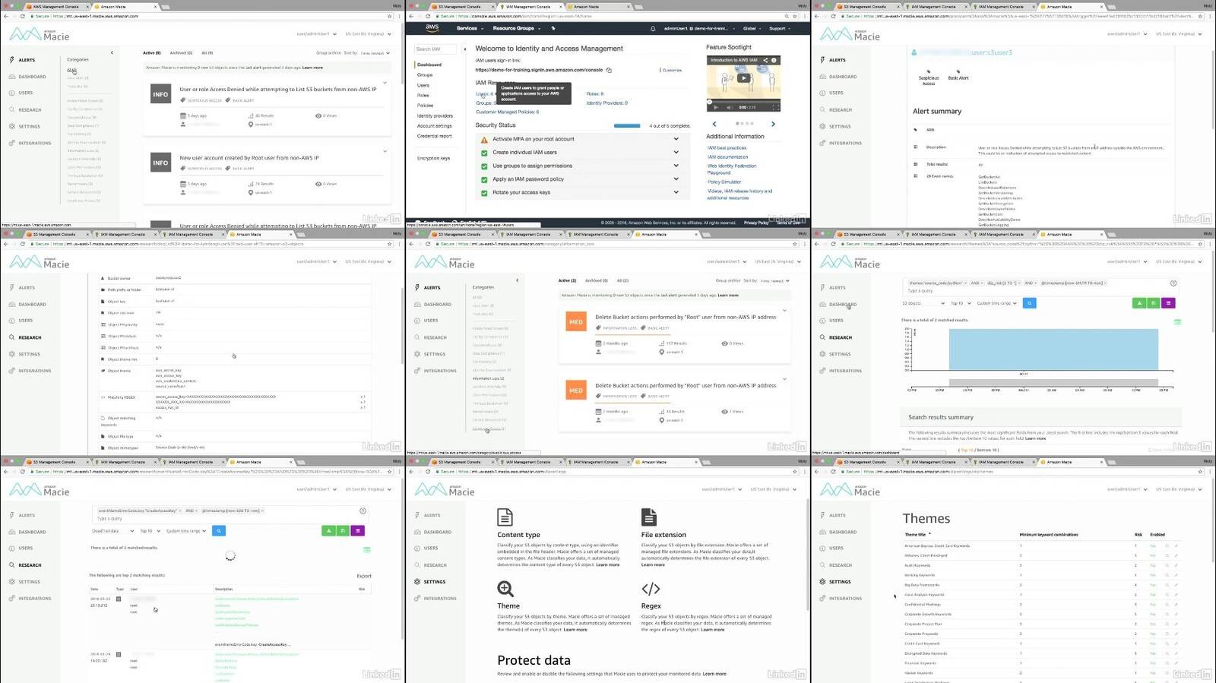Select Policies in the IAM navigation menu
Image resolution: width=1216 pixels, height=683 pixels.
point(426,106)
